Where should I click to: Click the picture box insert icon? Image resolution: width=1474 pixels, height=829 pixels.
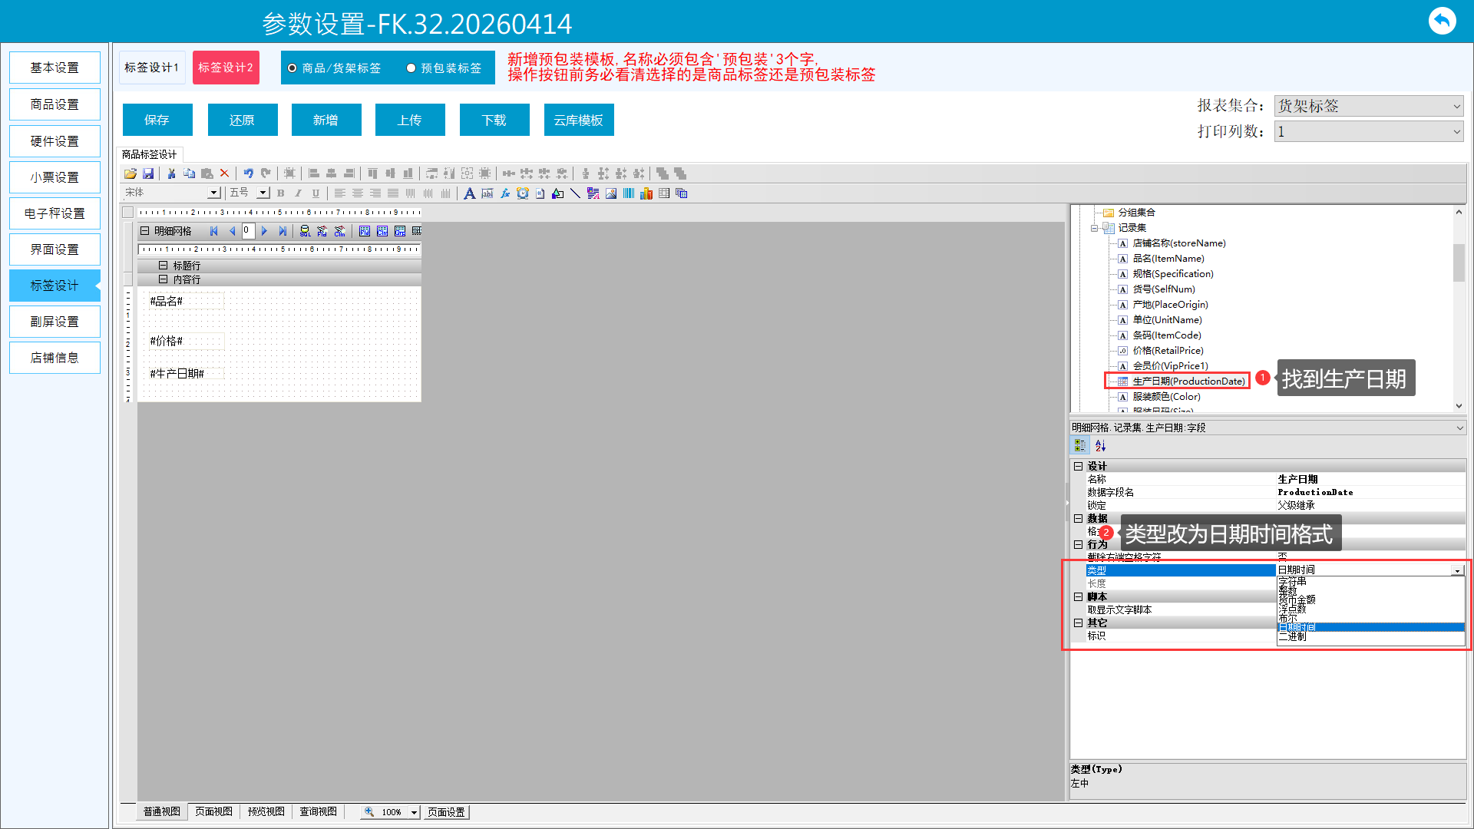611,193
